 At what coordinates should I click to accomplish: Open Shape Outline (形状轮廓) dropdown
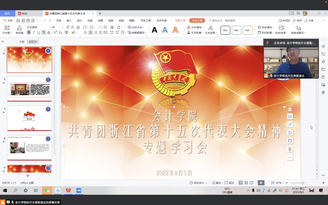click(x=266, y=32)
